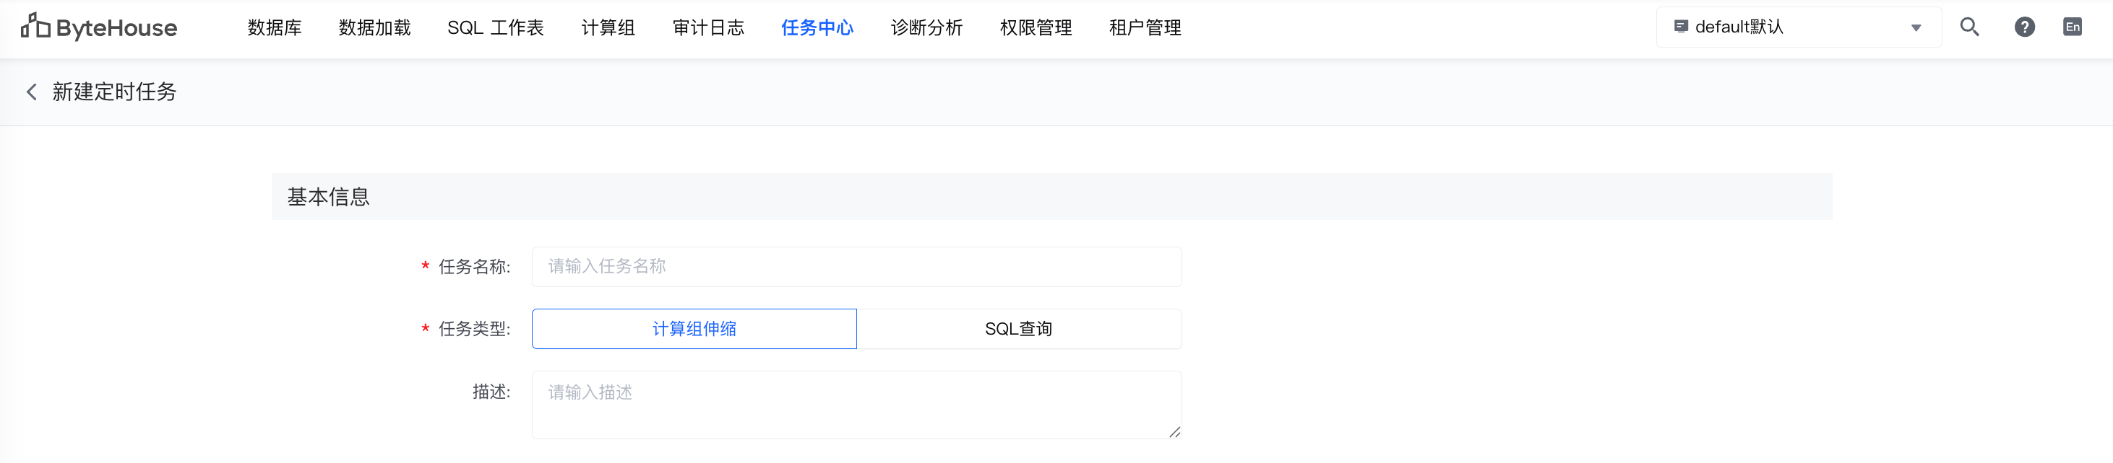The width and height of the screenshot is (2113, 463).
Task: Click the ByteHouse logo icon
Action: pos(35,26)
